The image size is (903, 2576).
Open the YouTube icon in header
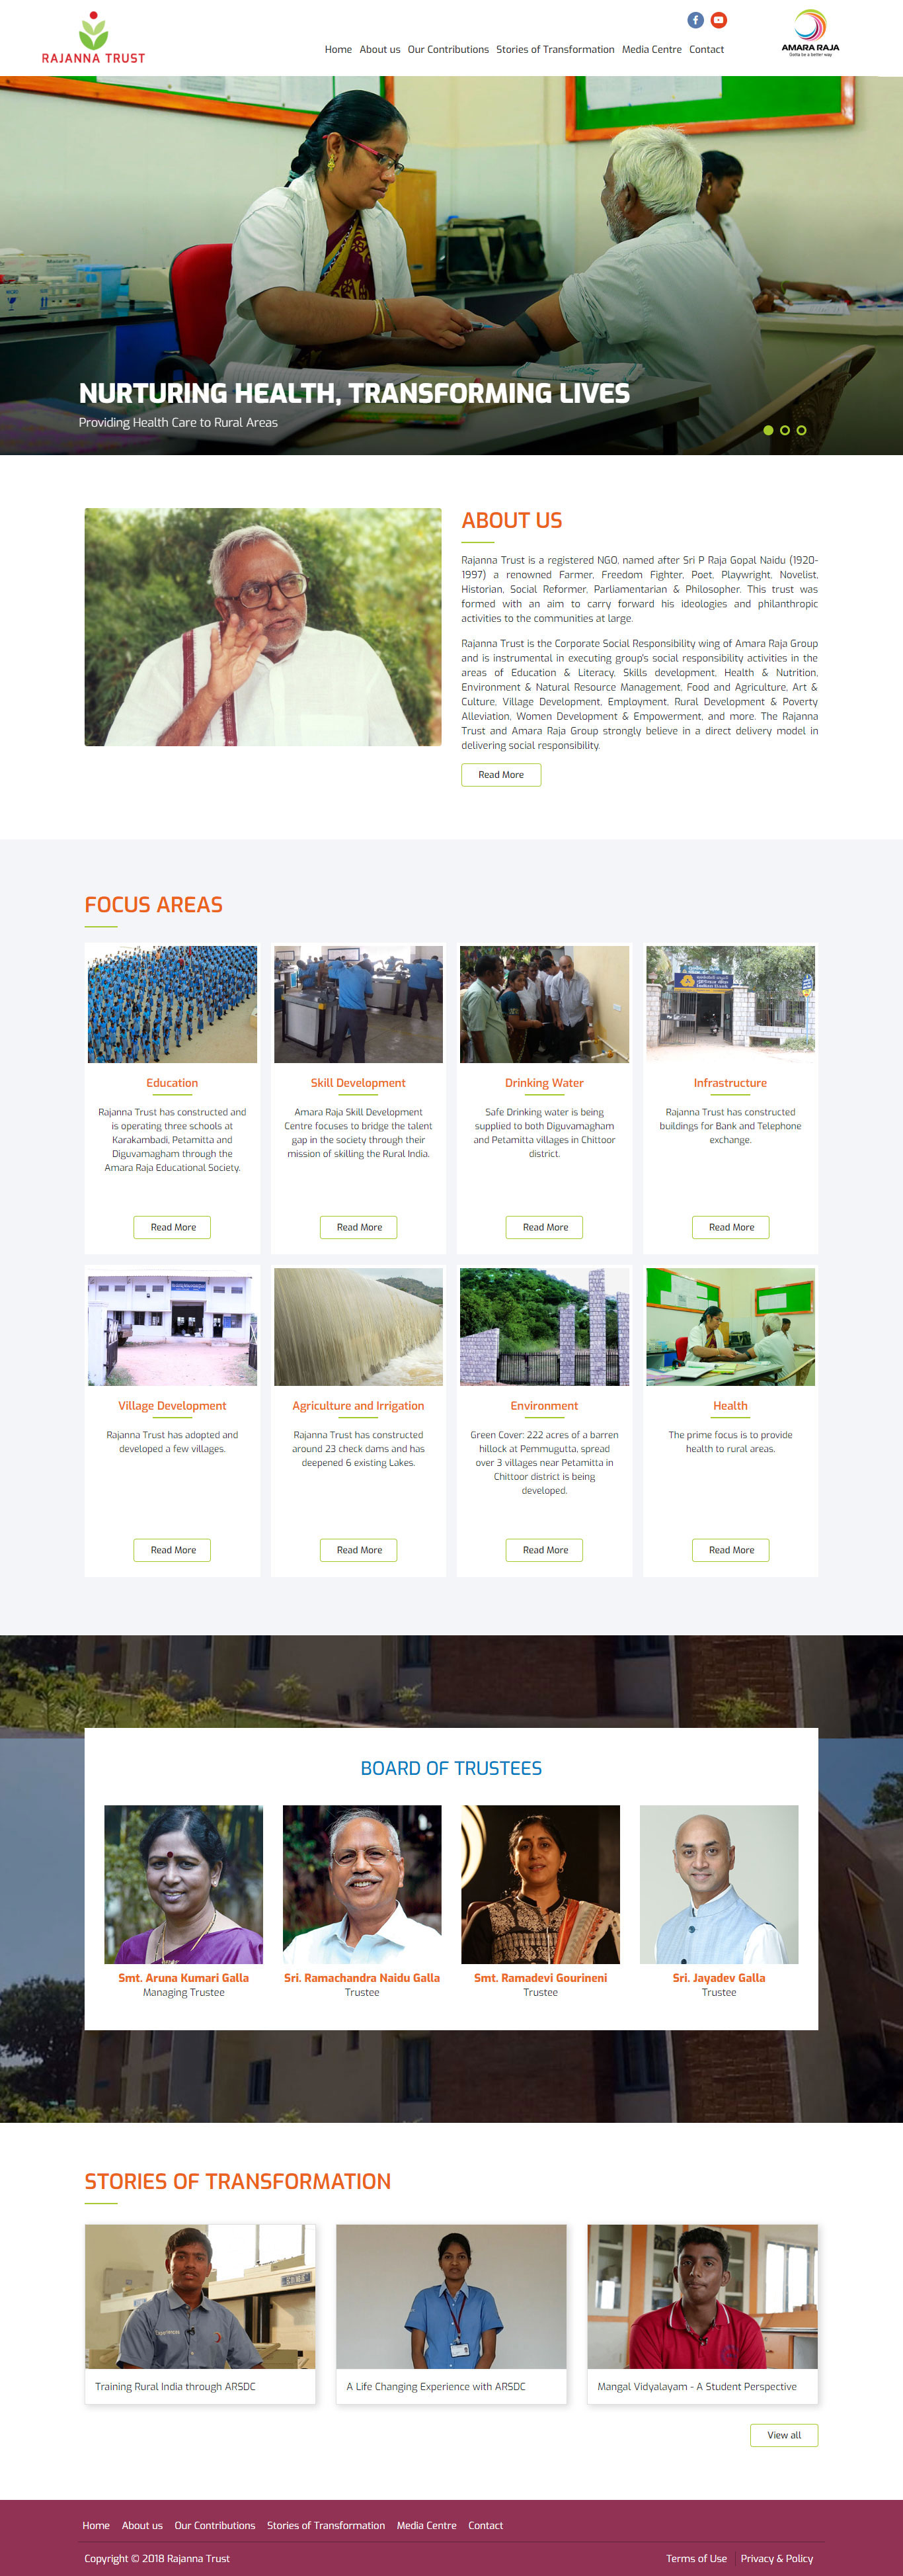[x=718, y=20]
